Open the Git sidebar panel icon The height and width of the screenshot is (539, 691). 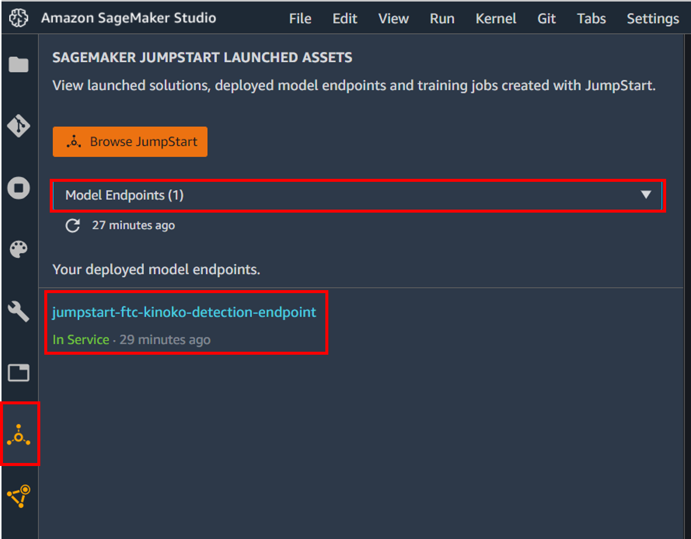[19, 126]
